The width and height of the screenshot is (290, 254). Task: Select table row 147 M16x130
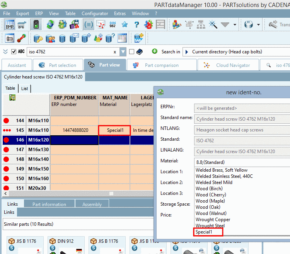click(38, 149)
